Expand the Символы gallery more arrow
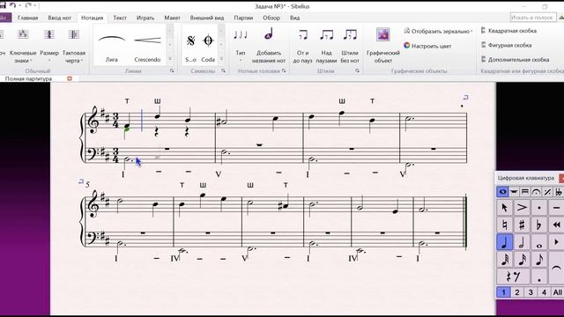Screen dimensions: 564x317 tap(221, 59)
